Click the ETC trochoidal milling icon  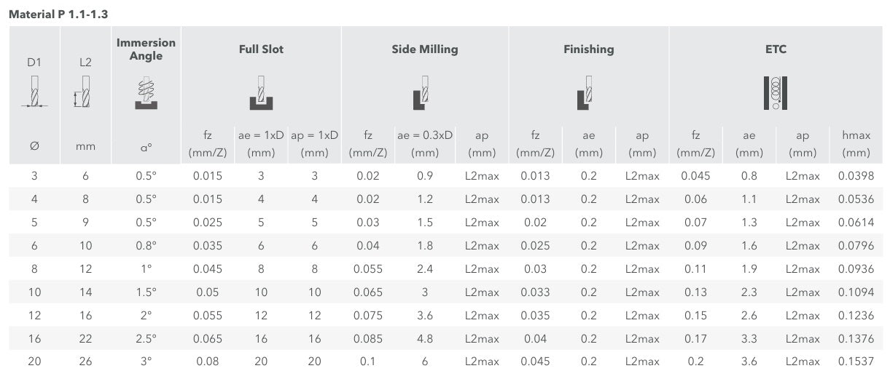click(776, 93)
